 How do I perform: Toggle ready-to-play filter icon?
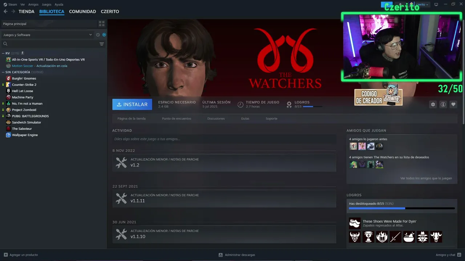[x=104, y=35]
